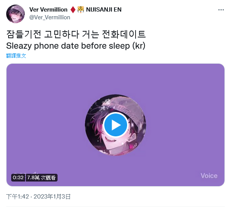Click the date 2023年1月3日

coord(52,197)
